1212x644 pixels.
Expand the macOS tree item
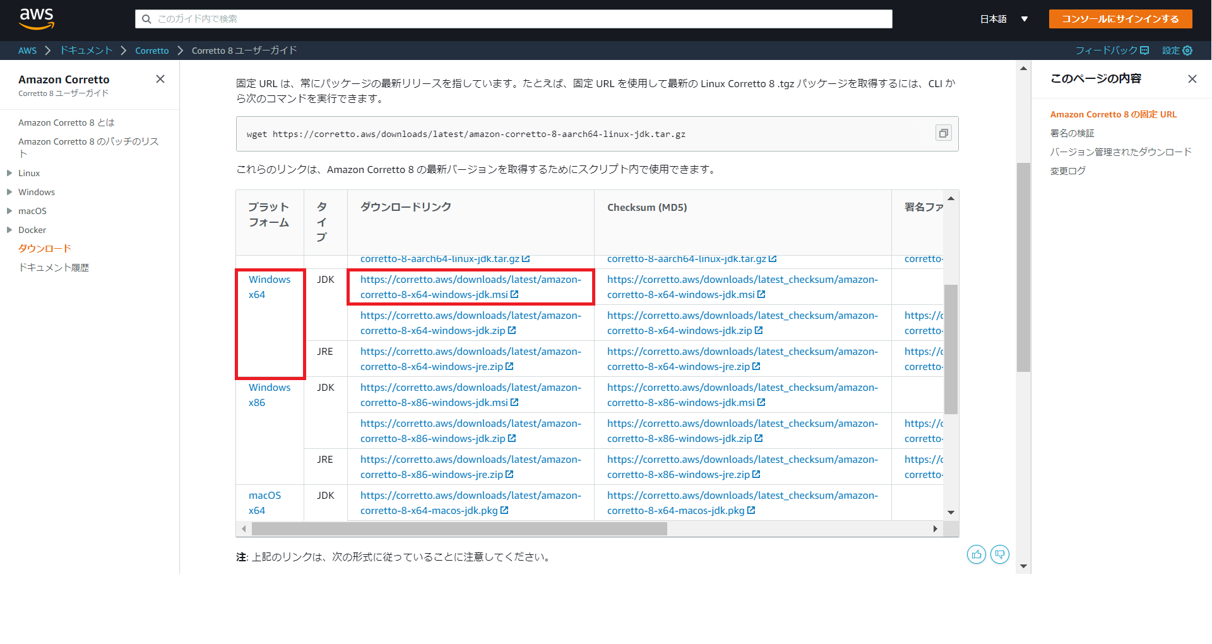click(x=9, y=211)
